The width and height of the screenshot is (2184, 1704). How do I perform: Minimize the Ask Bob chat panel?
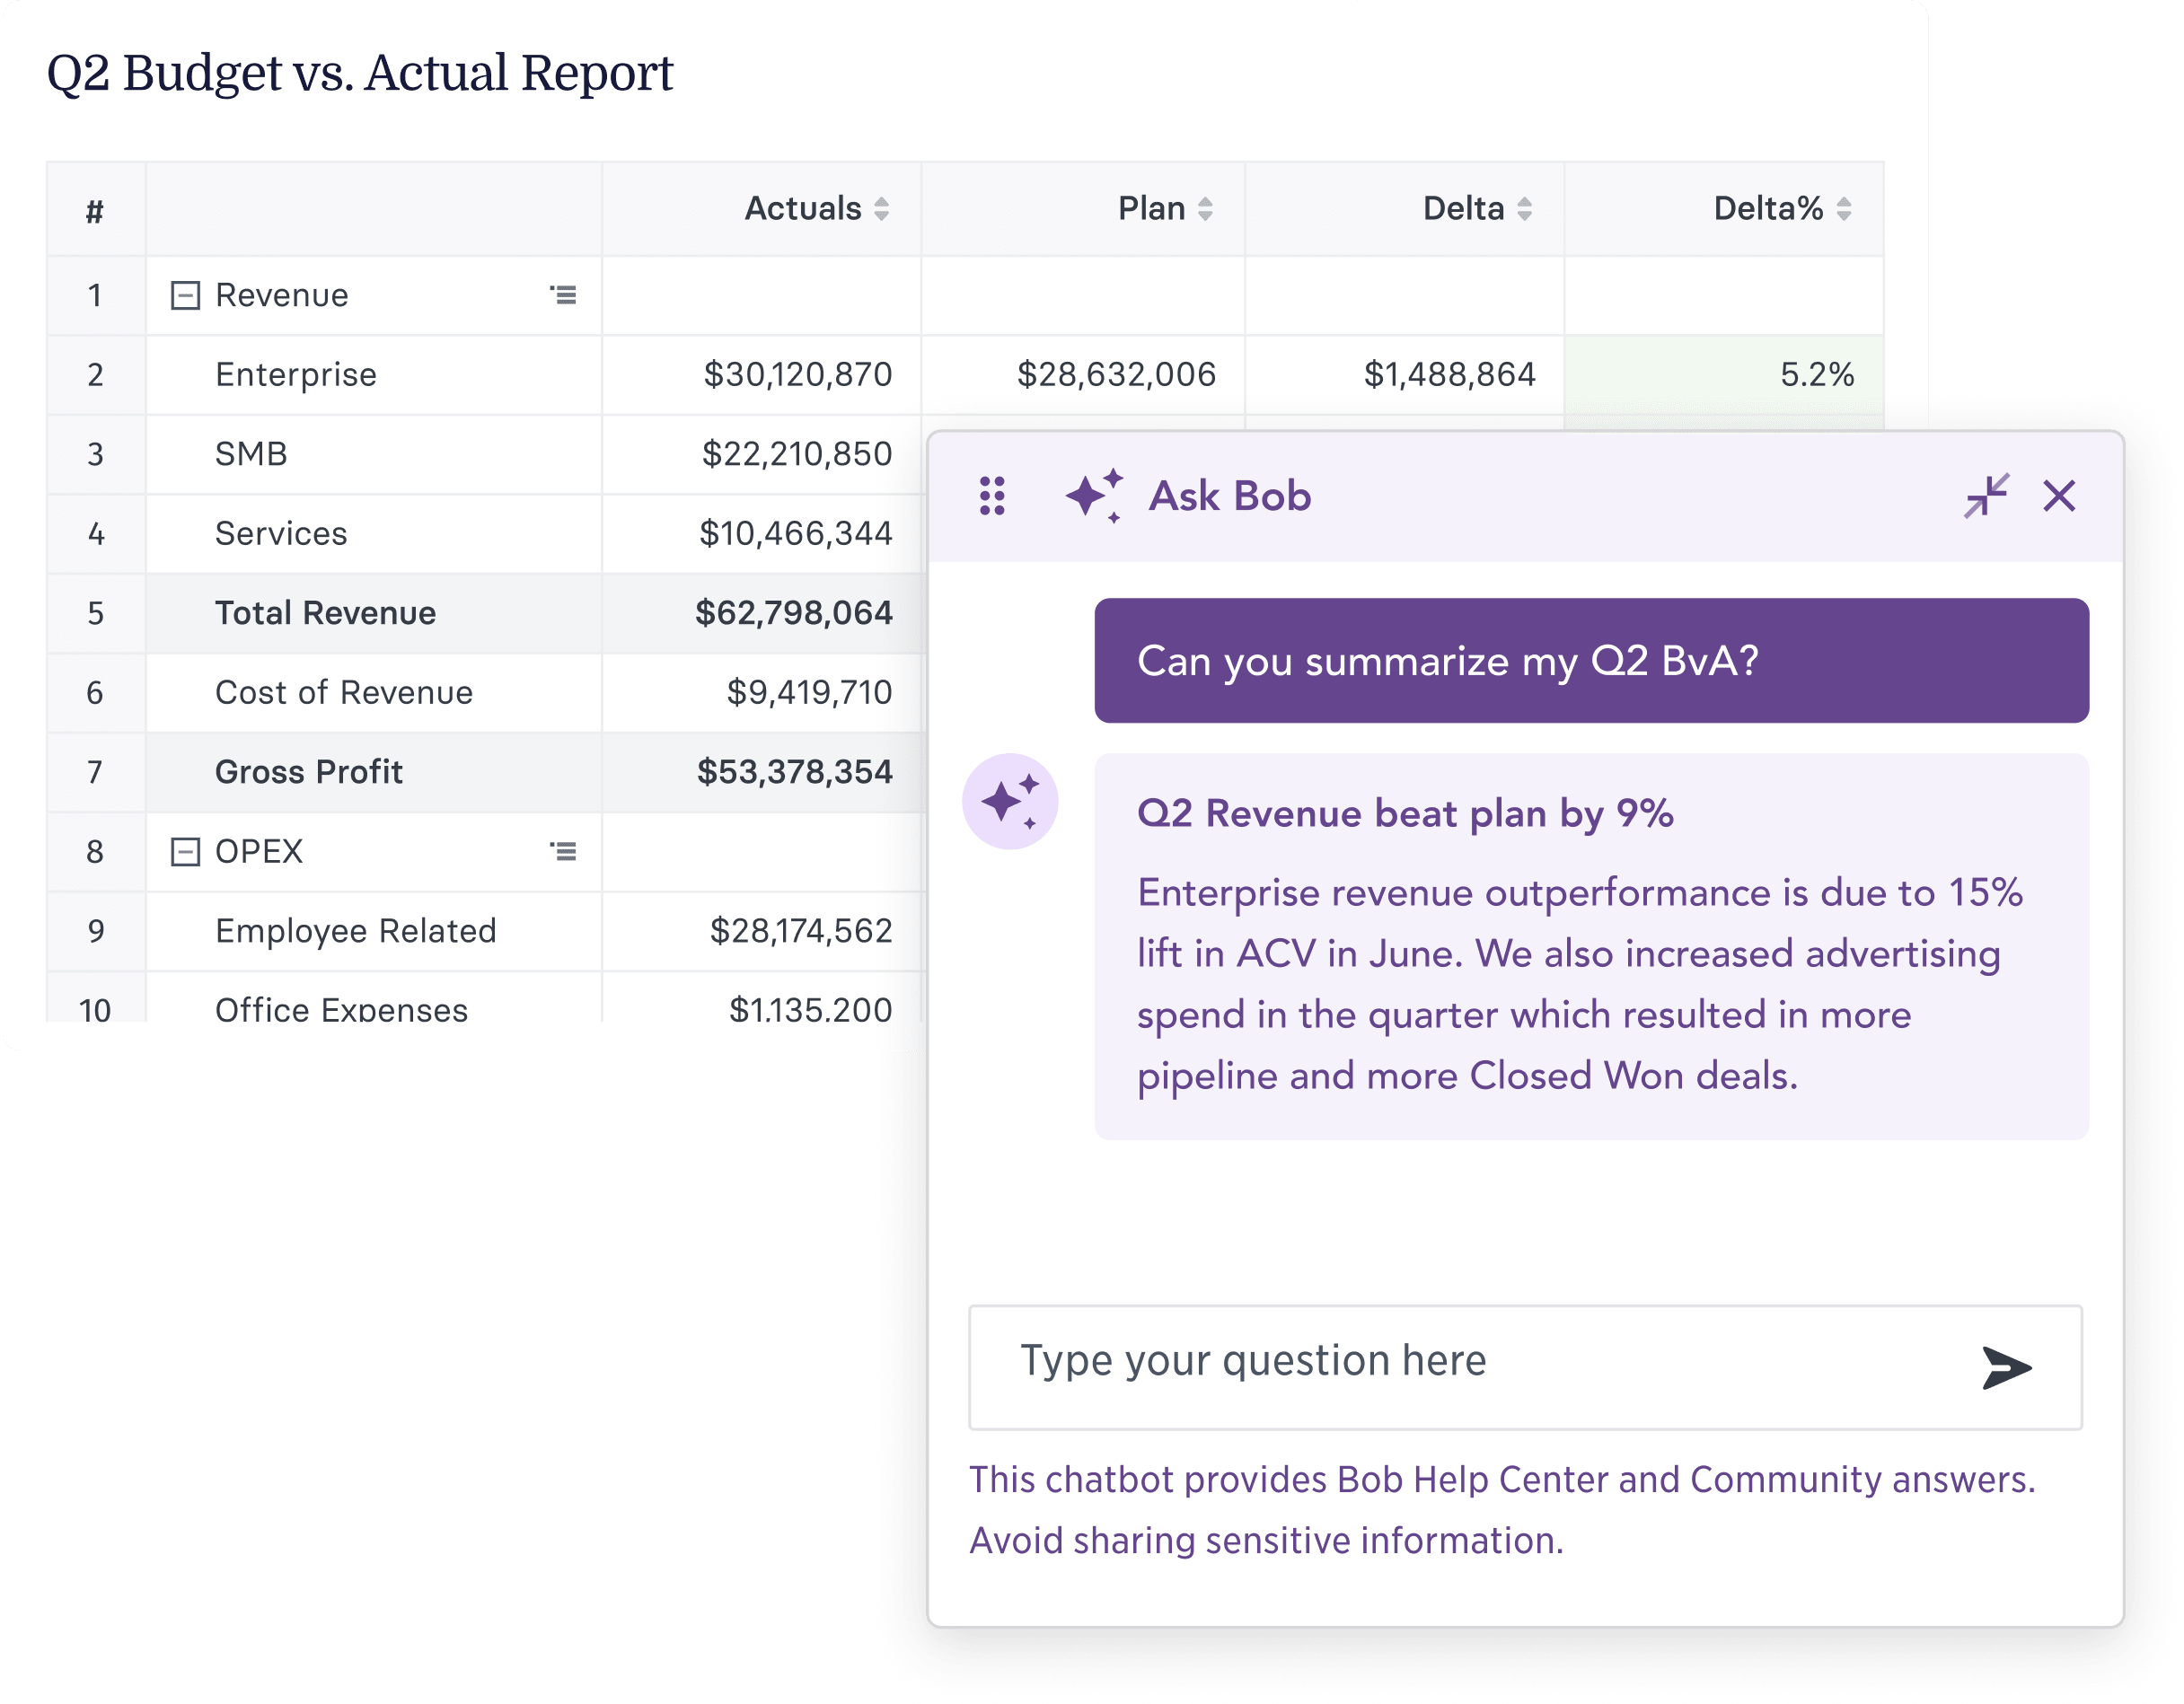click(1986, 495)
